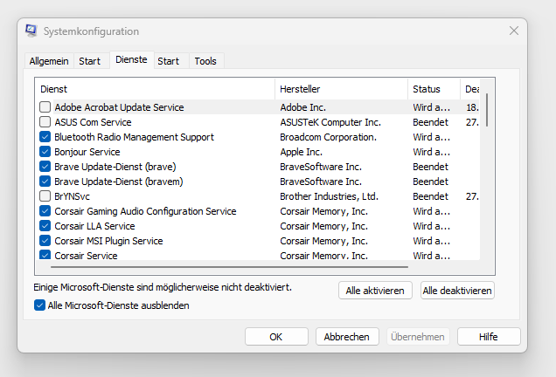Viewport: 556px width, 377px height.
Task: Sort by the Hersteller column header
Action: click(342, 89)
